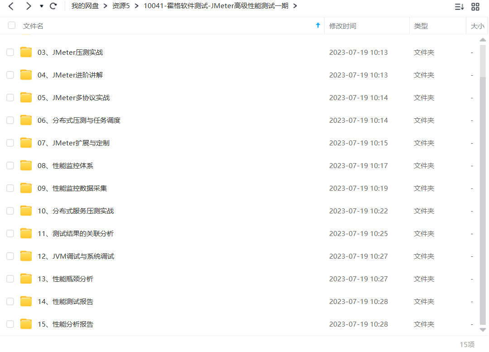This screenshot has height=352, width=489.
Task: Go back with the left arrow
Action: pyautogui.click(x=11, y=6)
